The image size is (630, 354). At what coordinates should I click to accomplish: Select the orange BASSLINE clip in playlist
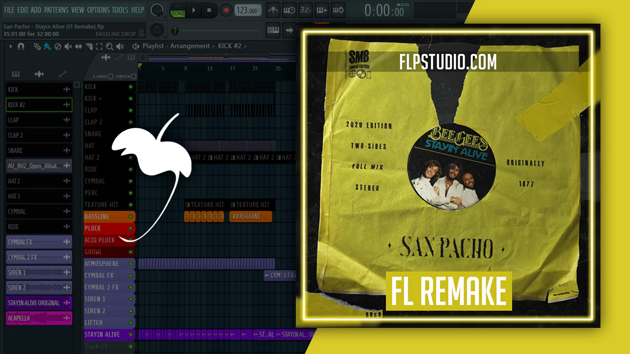coord(251,216)
